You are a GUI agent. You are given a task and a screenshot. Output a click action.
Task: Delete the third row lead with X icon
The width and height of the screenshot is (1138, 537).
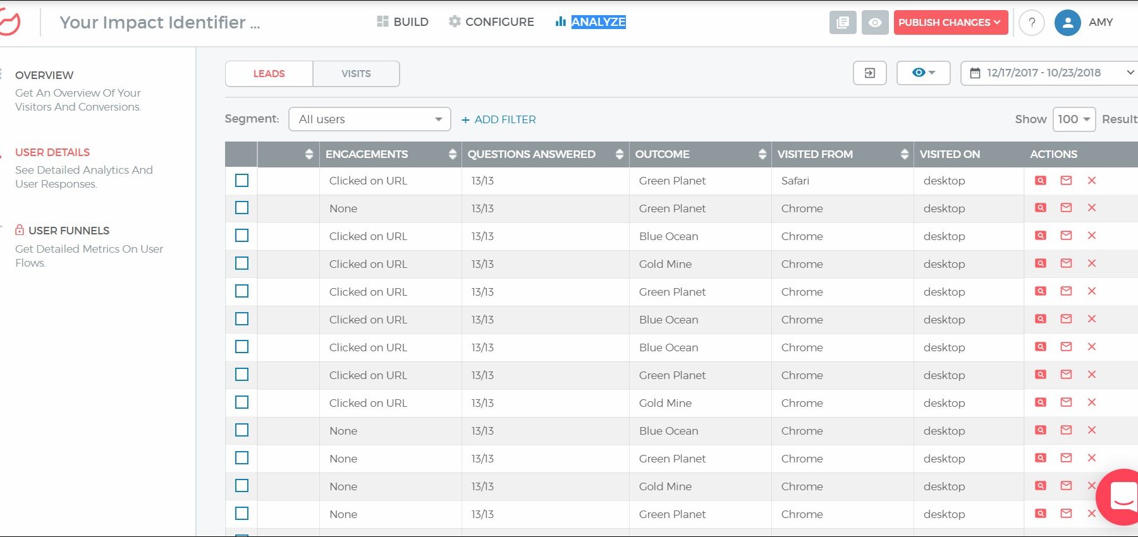point(1091,236)
